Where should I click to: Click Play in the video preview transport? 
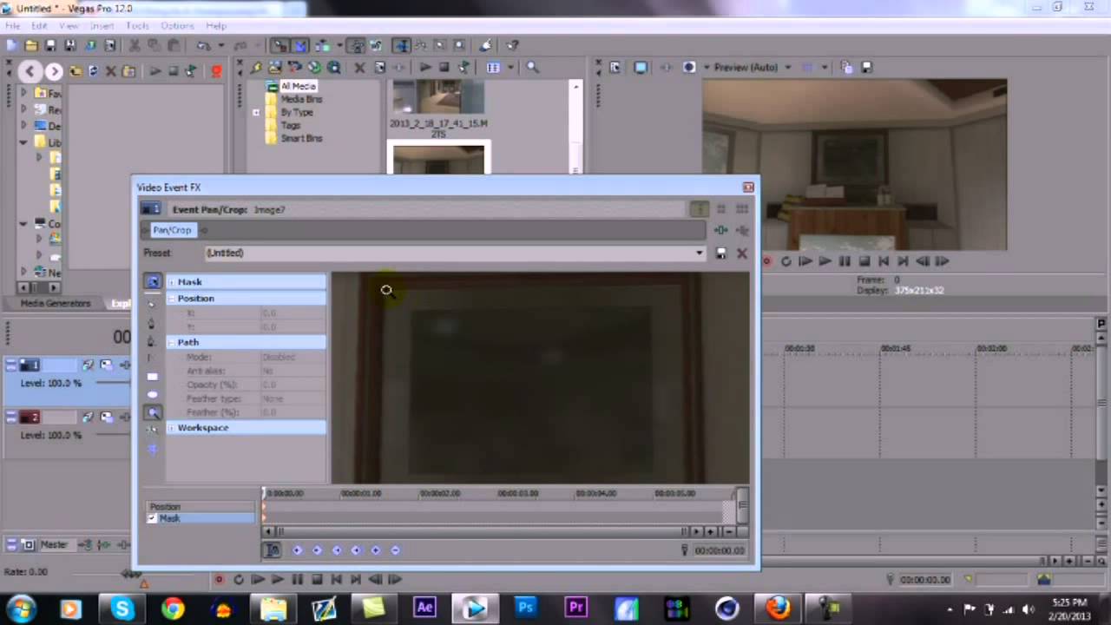tap(825, 261)
